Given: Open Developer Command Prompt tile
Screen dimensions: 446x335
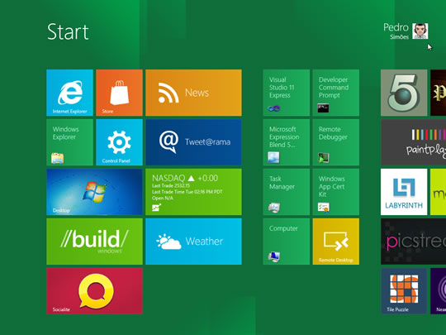Looking at the screenshot, I should pyautogui.click(x=336, y=93).
